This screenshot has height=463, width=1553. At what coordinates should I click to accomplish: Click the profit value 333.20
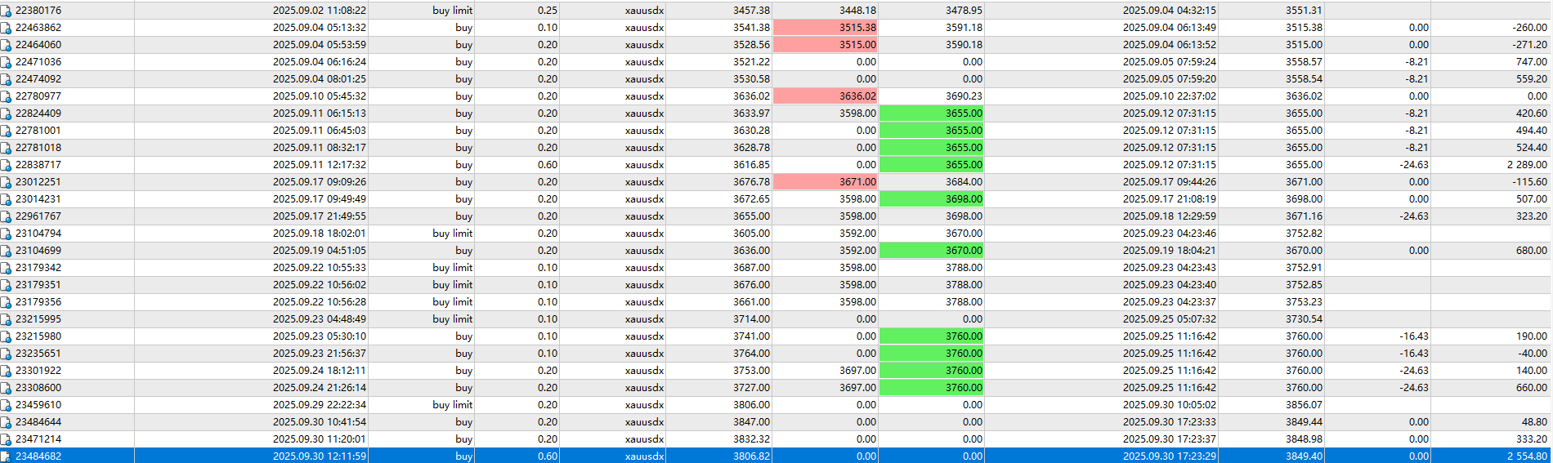tap(1532, 439)
